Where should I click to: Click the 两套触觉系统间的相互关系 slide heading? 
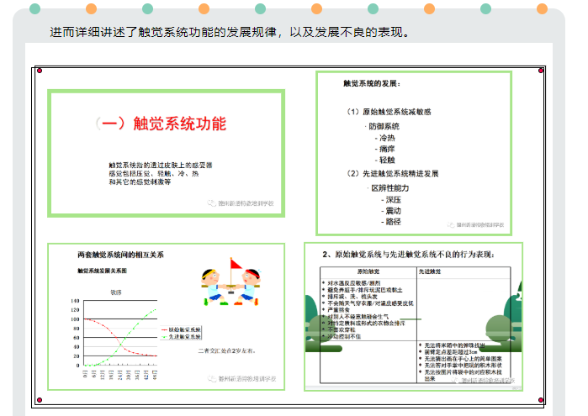point(120,254)
